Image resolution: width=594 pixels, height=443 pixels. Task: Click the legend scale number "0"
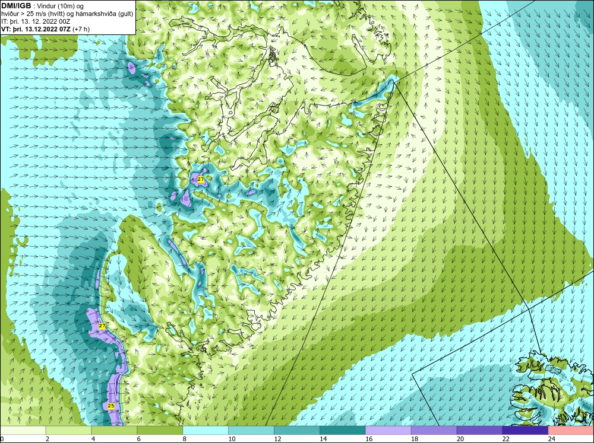[2, 439]
